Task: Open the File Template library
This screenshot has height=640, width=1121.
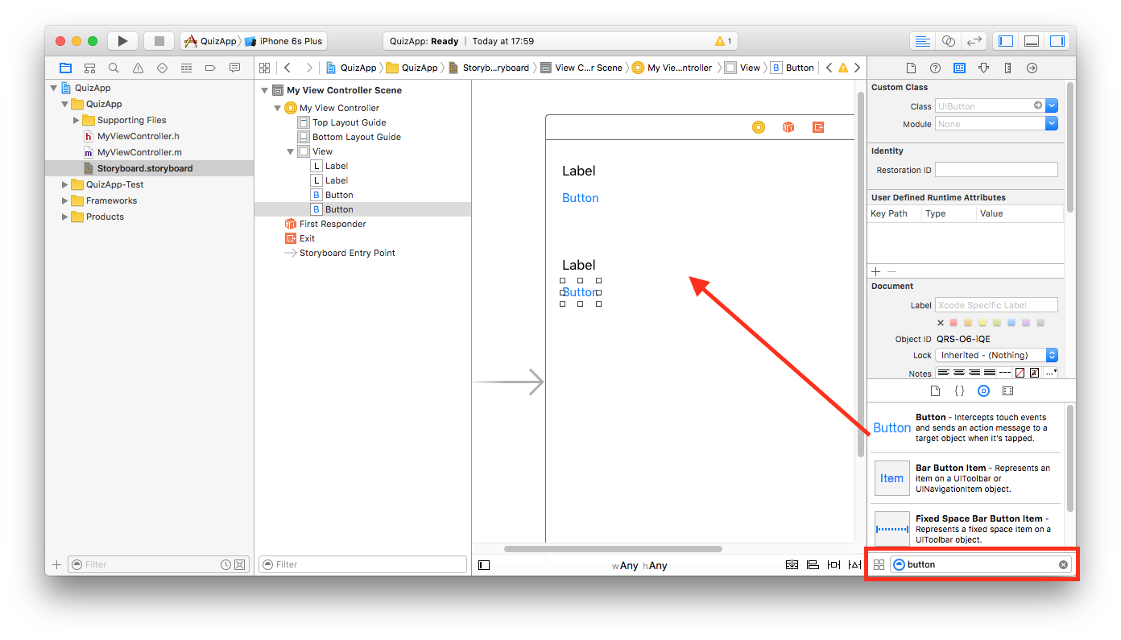Action: (935, 391)
